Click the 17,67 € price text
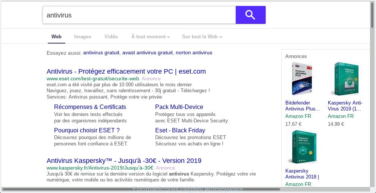376x193 pixels. click(293, 124)
